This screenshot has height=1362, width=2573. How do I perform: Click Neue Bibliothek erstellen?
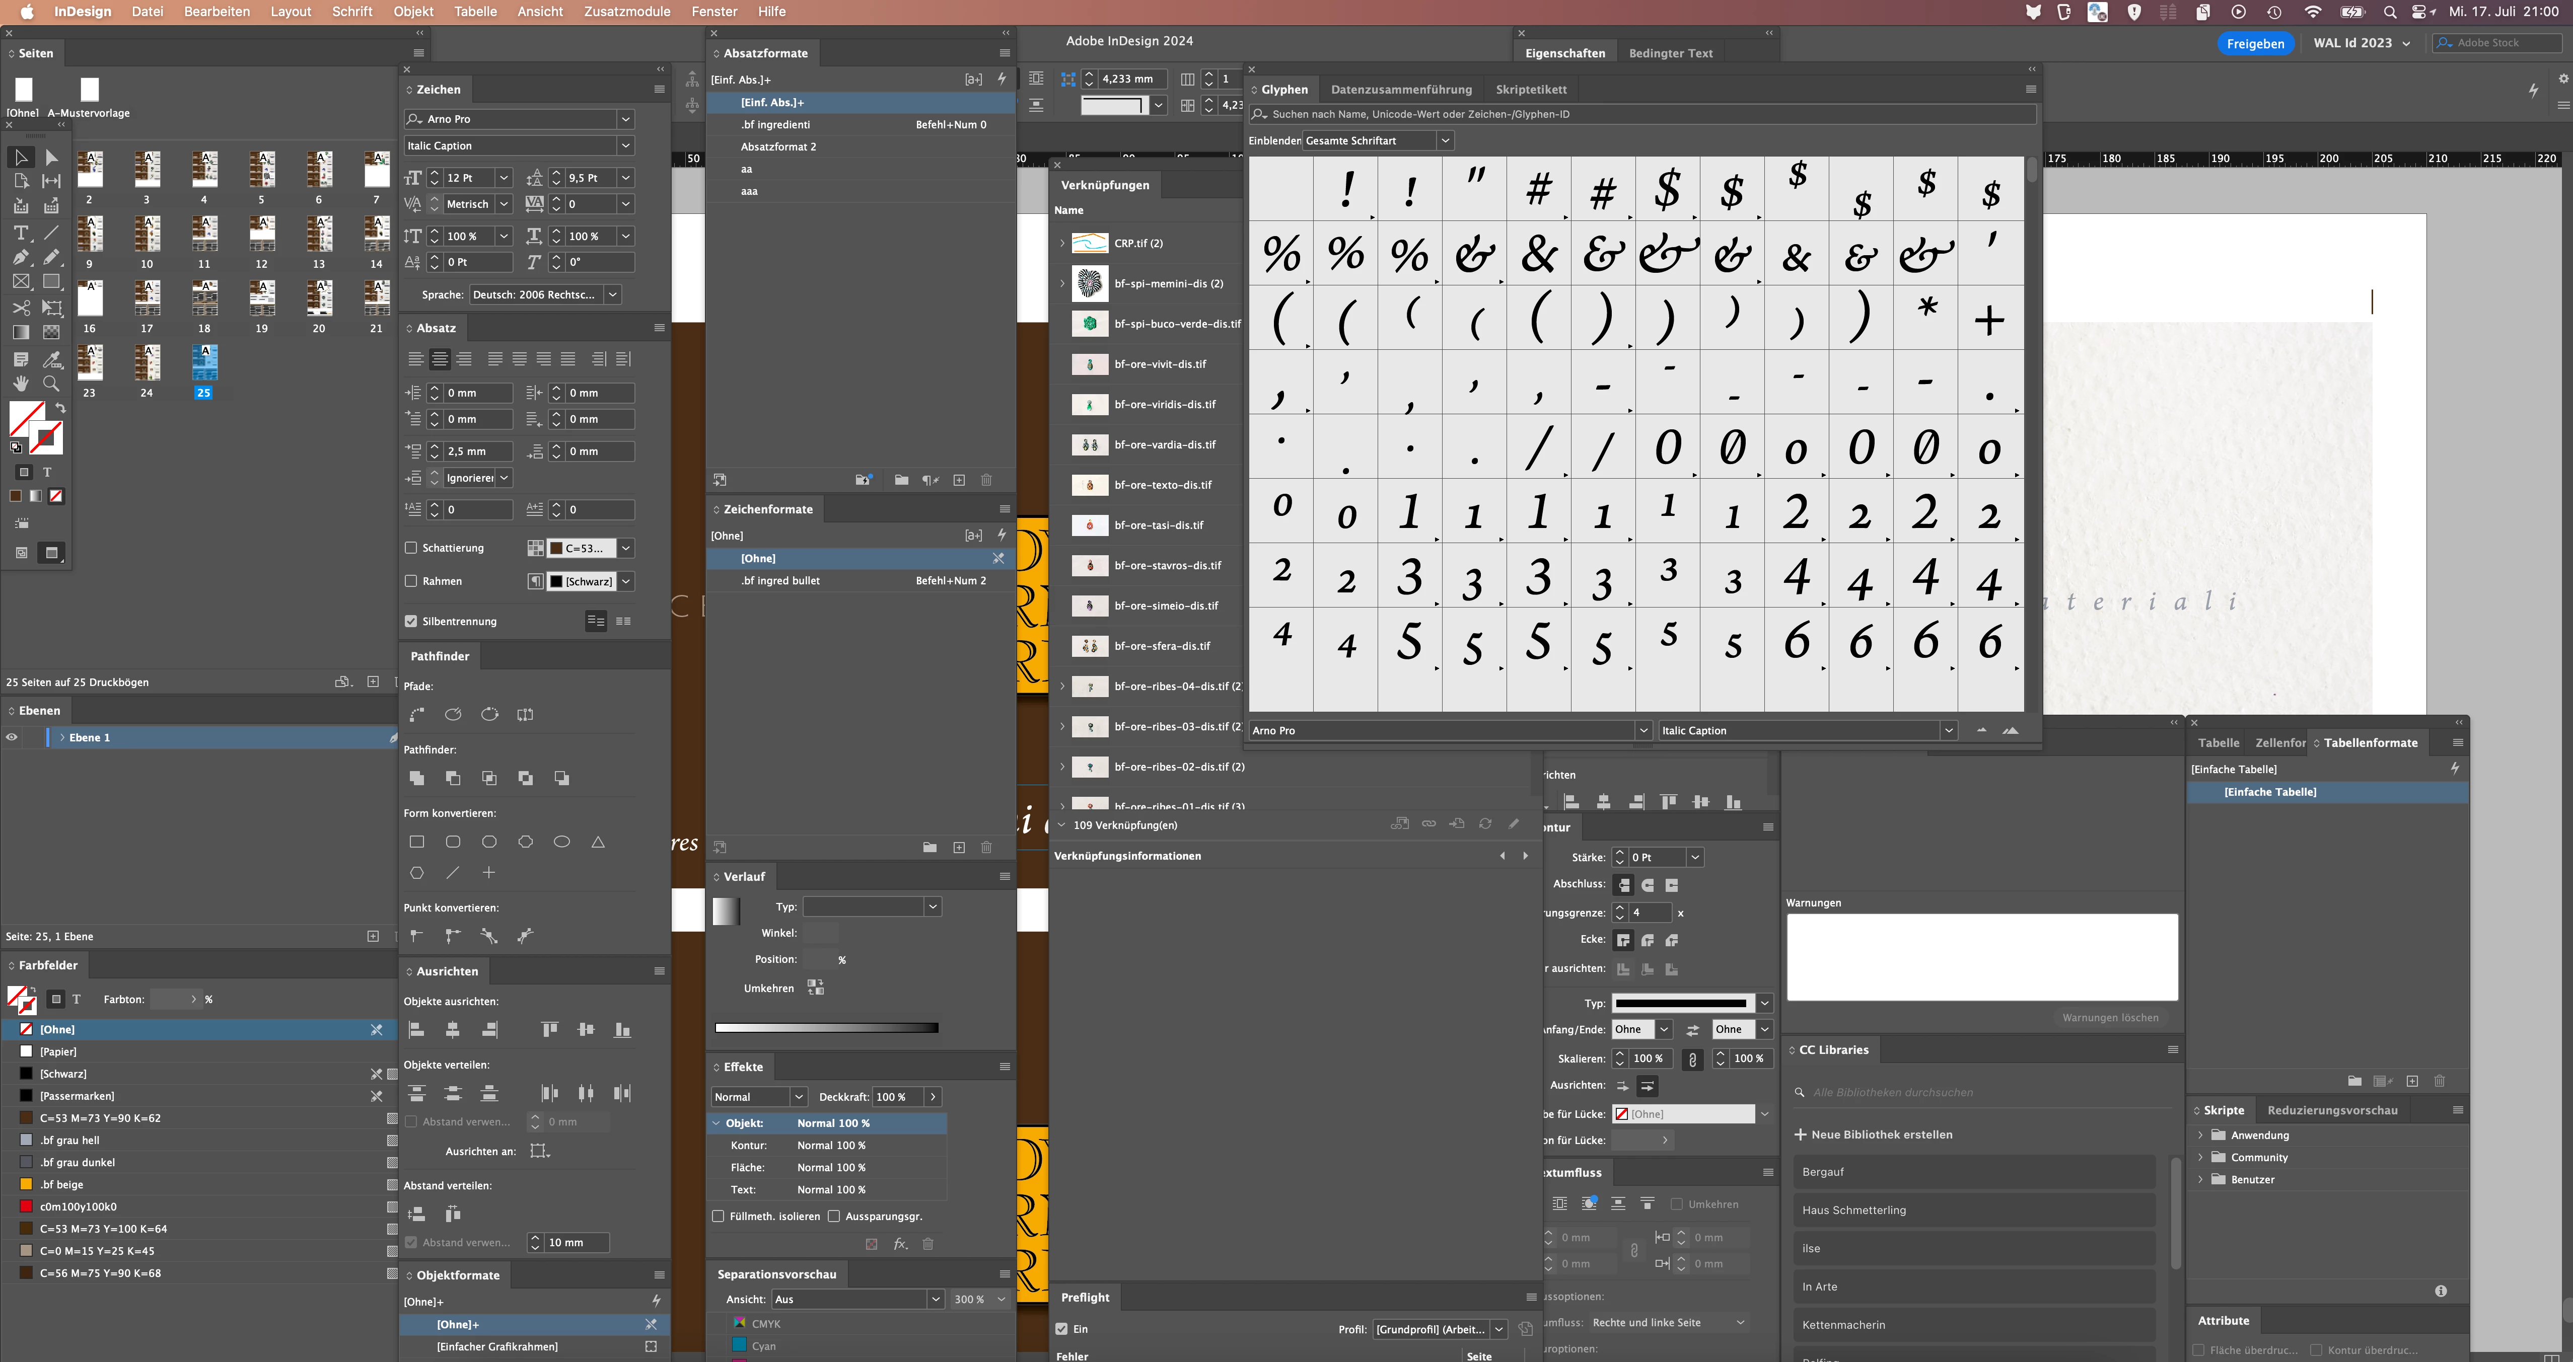point(1882,1134)
